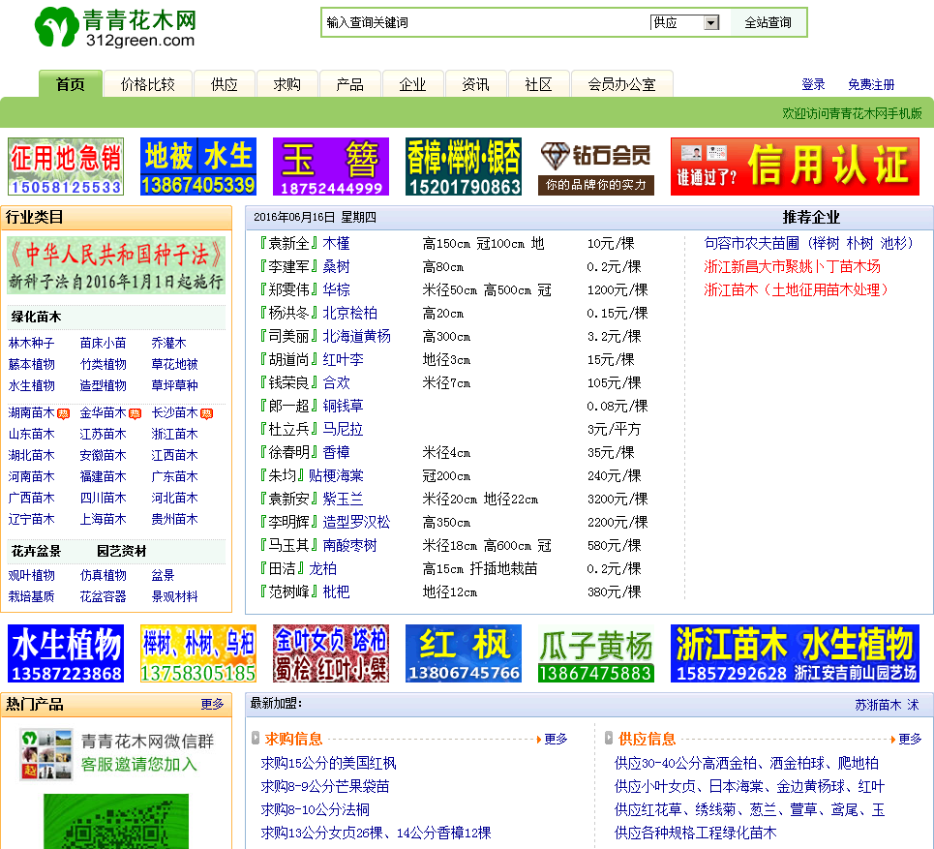Open 供应各种规格工程绿化苗木 post
This screenshot has width=934, height=849.
(696, 833)
